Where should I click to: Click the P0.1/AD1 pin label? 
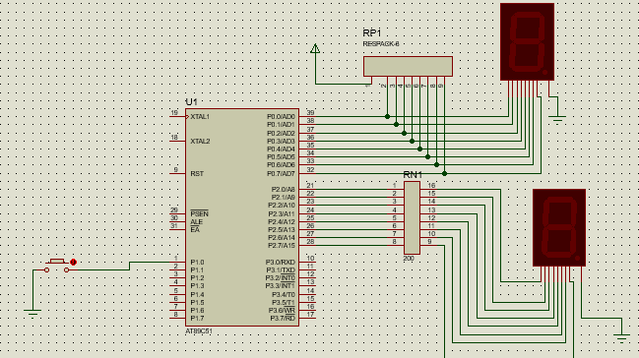pyautogui.click(x=281, y=125)
